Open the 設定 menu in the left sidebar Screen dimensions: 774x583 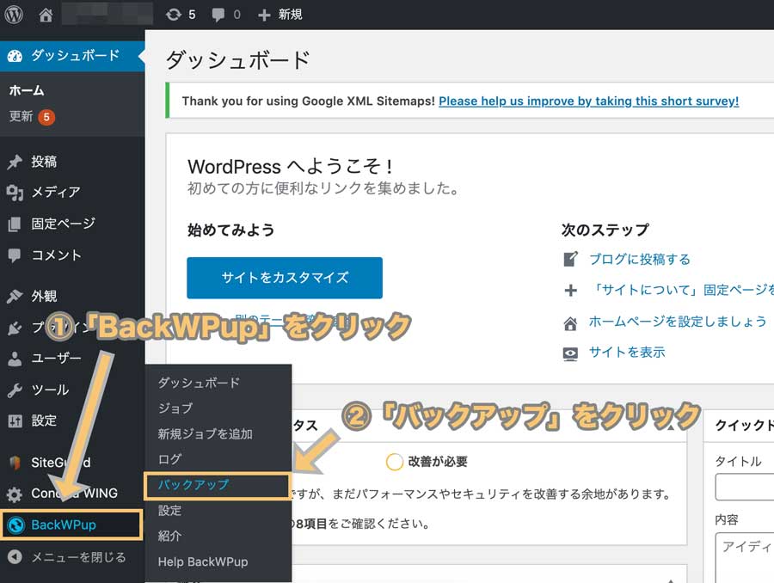[x=44, y=420]
